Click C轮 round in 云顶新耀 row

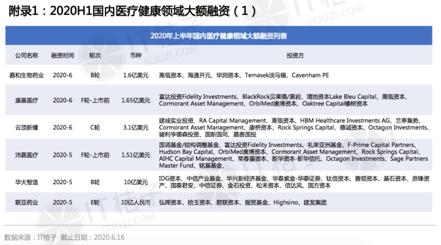click(95, 127)
